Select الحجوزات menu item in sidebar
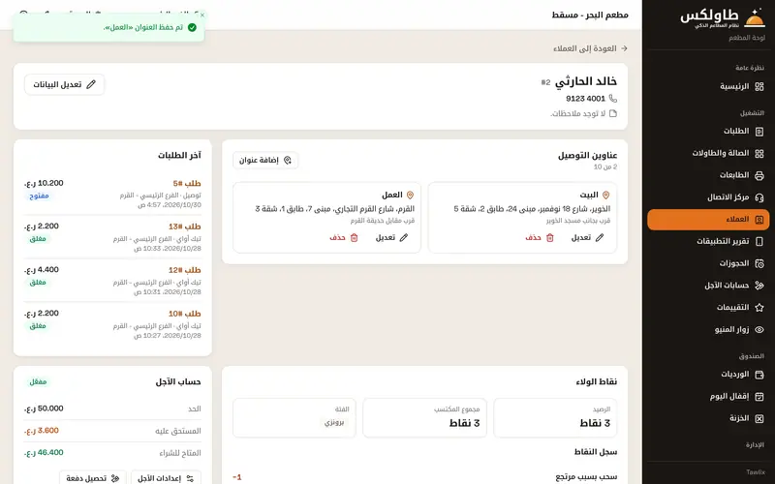This screenshot has width=775, height=484. tap(708, 263)
